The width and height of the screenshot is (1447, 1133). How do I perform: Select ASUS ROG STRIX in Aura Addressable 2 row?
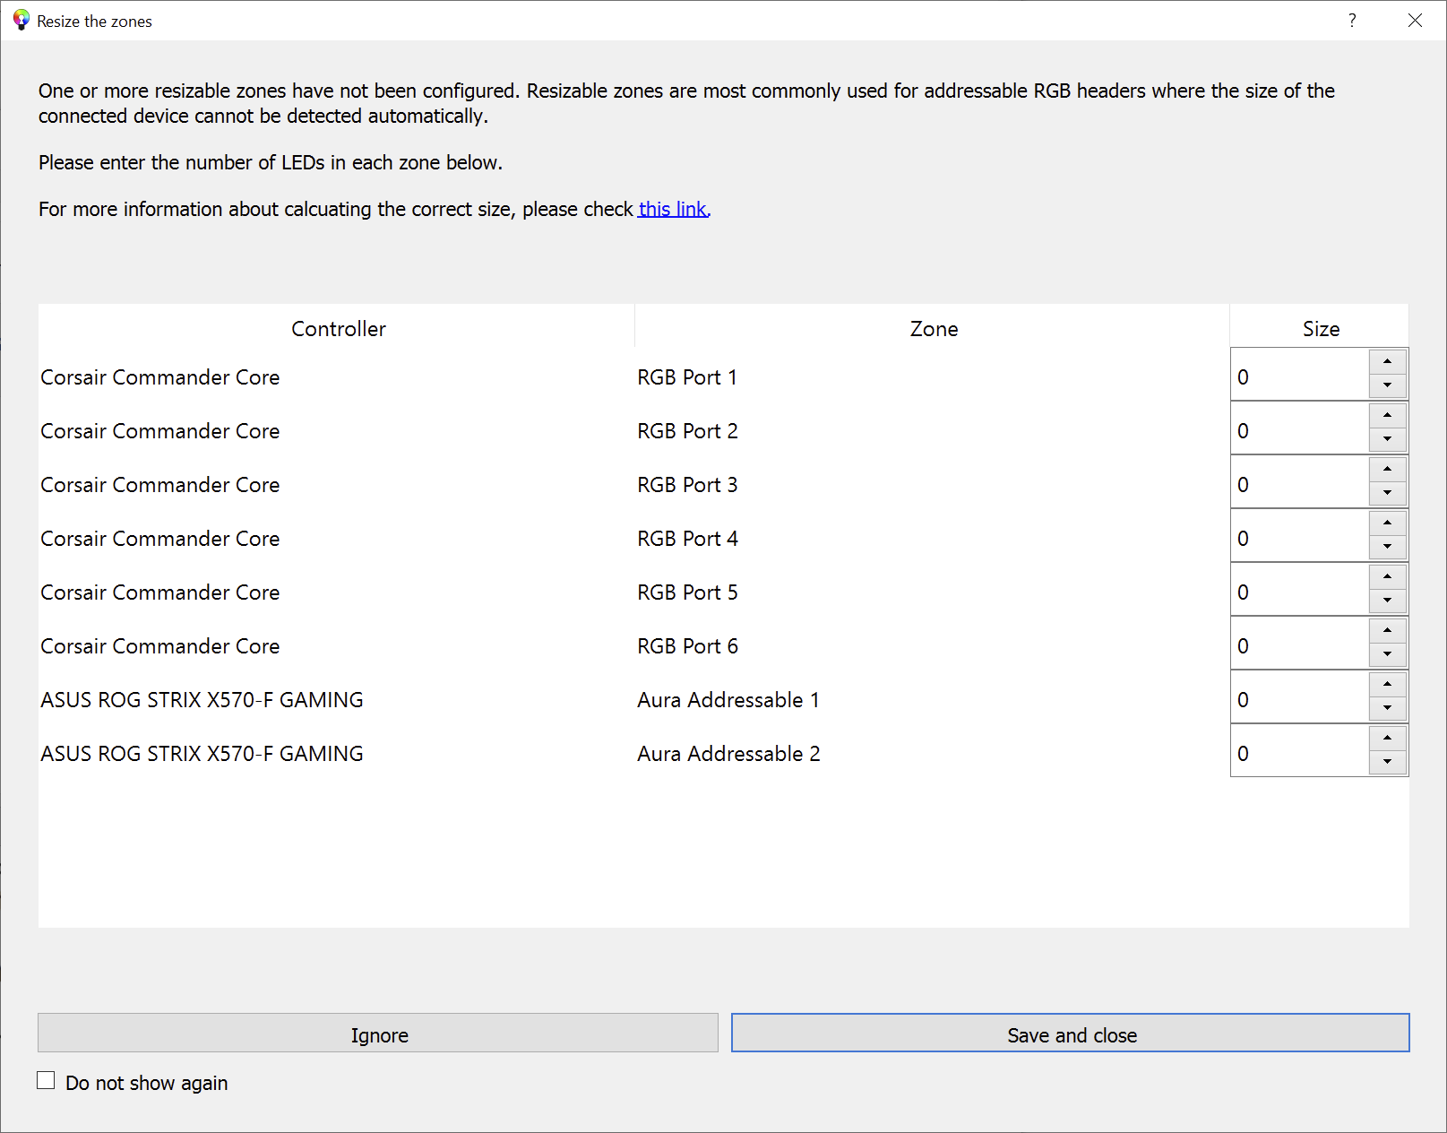(337, 751)
